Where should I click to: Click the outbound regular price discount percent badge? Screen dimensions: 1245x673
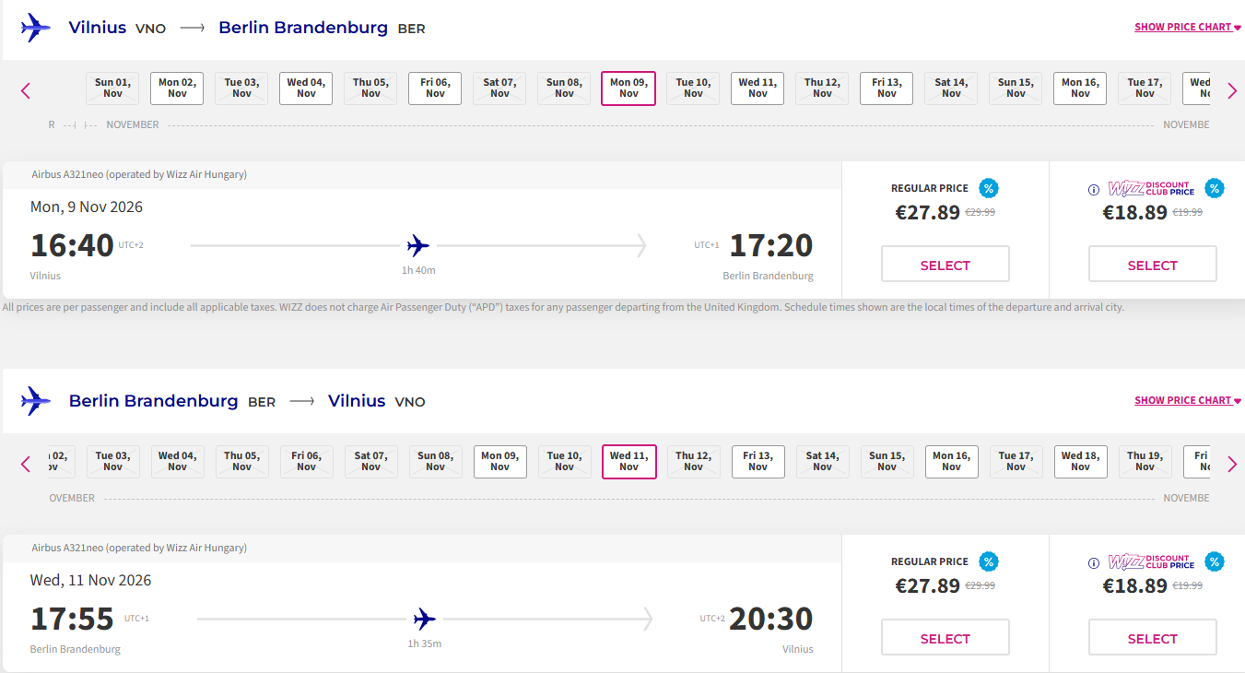click(x=989, y=188)
